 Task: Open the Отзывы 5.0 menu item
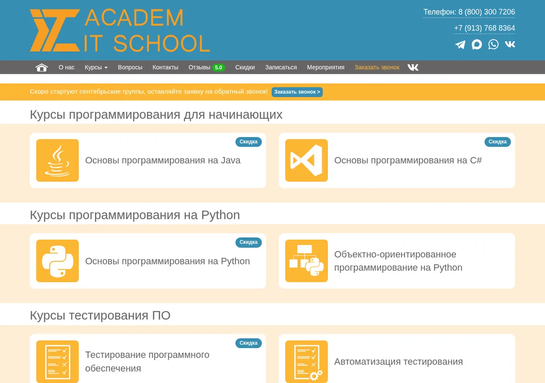[207, 67]
